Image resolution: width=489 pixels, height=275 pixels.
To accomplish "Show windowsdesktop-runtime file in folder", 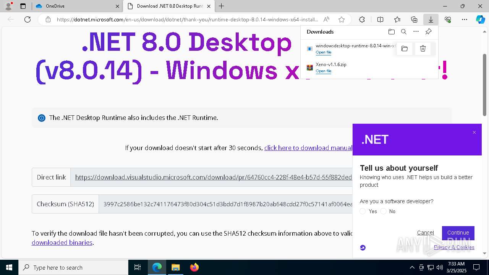I will [x=405, y=49].
